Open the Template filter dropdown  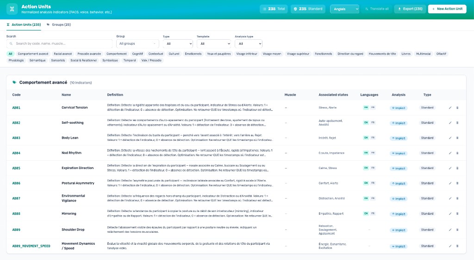click(x=214, y=44)
